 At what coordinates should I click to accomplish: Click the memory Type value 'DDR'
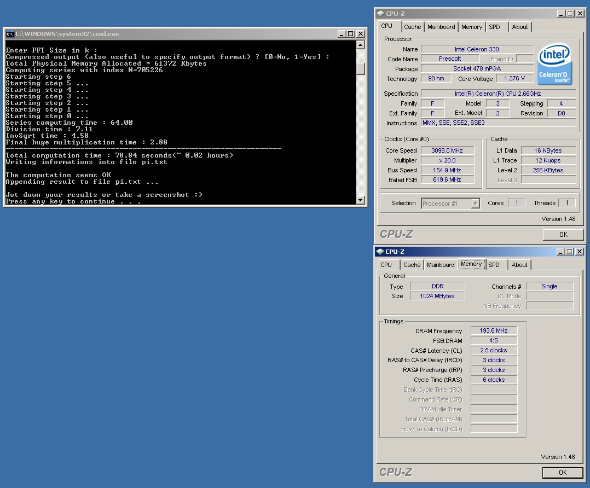pyautogui.click(x=437, y=286)
